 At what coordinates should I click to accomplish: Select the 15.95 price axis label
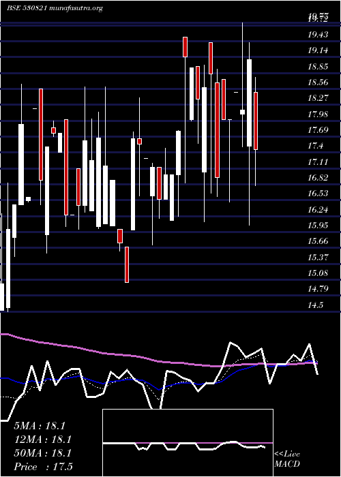(318, 226)
